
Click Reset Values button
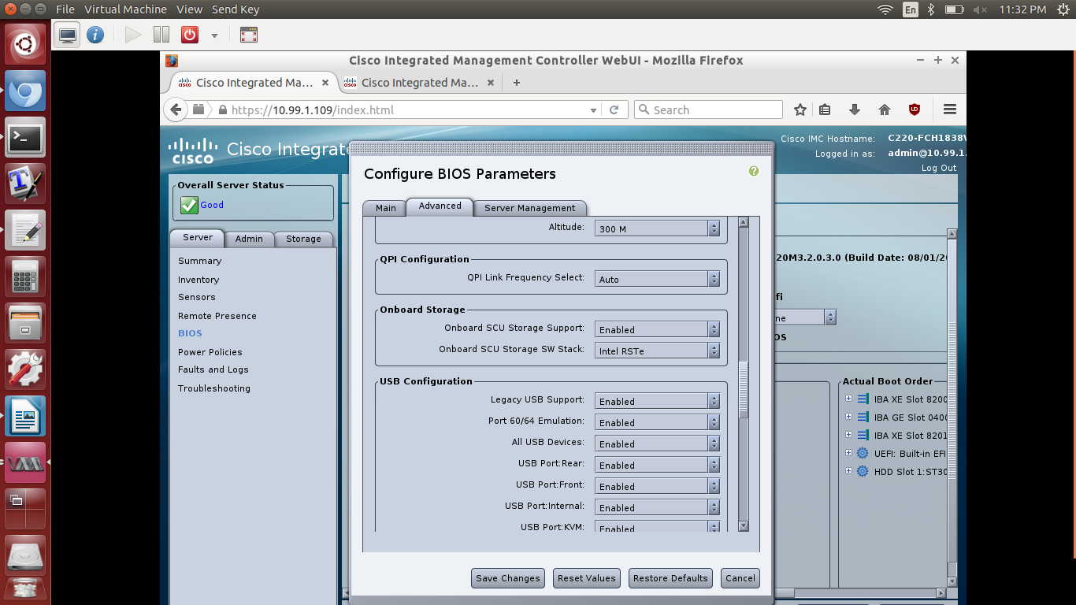587,578
